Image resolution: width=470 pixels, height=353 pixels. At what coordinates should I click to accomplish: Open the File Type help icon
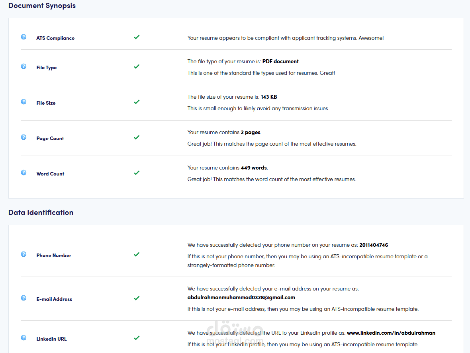23,66
